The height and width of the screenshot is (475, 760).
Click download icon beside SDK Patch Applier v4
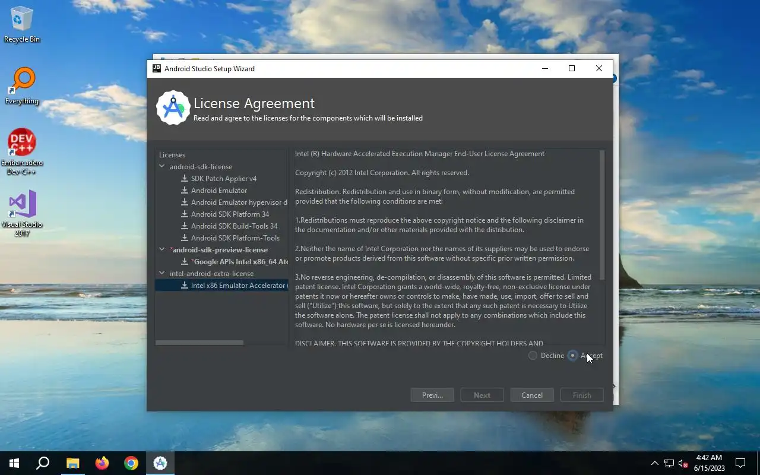coord(185,179)
